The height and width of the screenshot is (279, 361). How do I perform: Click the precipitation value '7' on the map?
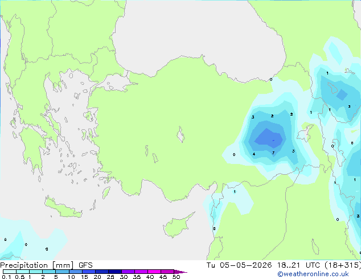273,153
